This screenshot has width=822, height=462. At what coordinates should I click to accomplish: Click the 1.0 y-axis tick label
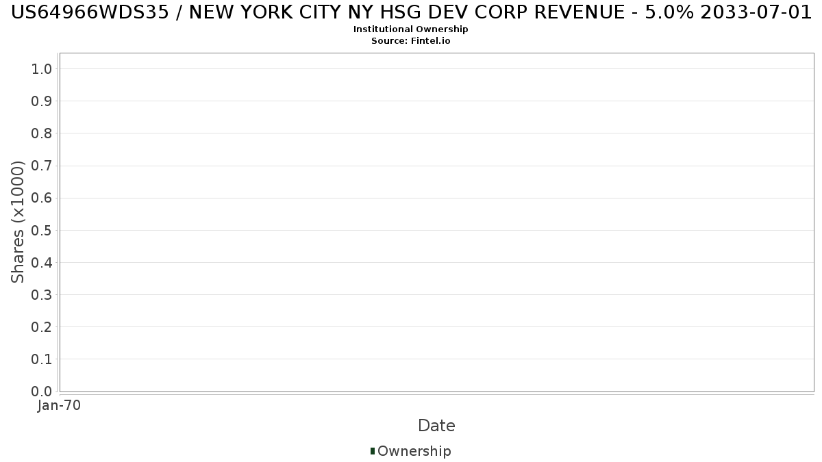coord(42,68)
